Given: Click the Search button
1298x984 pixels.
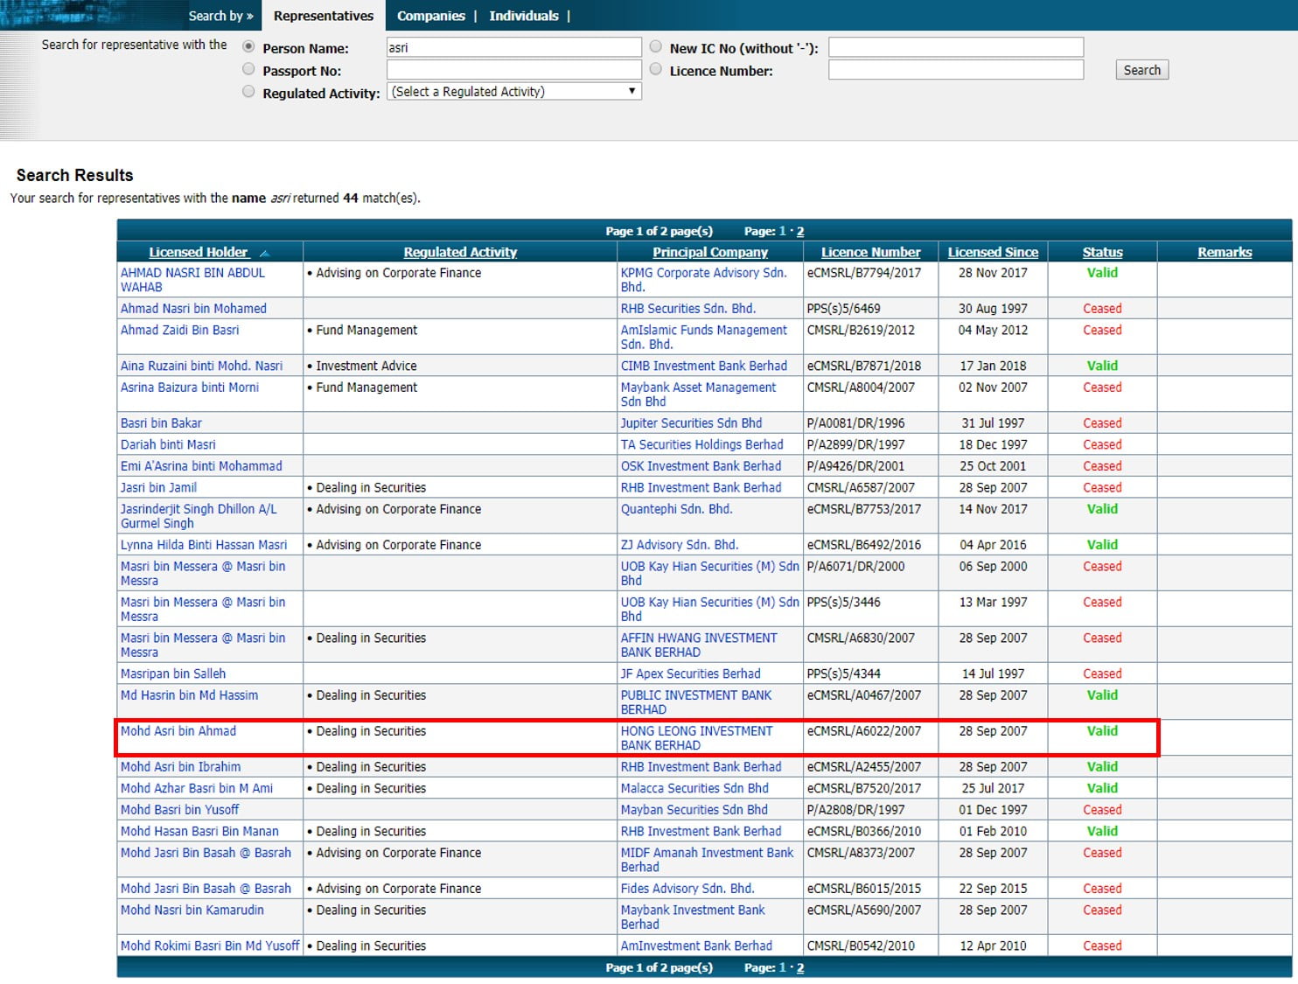Looking at the screenshot, I should (1141, 70).
